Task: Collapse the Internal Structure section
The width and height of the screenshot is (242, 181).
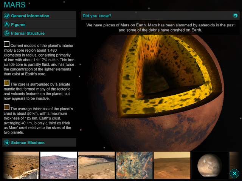Action: click(x=39, y=33)
